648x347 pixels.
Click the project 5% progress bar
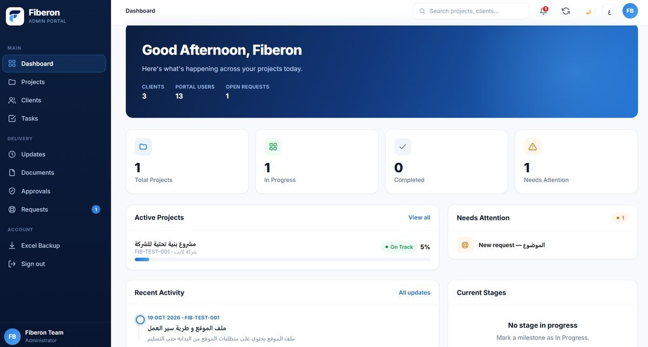[x=282, y=260]
